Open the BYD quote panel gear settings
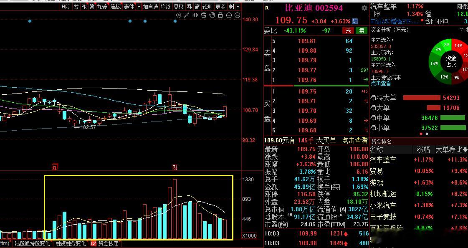468x248 pixels. click(364, 8)
